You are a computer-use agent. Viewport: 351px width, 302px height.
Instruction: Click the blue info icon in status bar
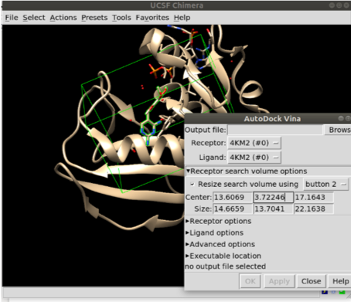click(x=333, y=292)
